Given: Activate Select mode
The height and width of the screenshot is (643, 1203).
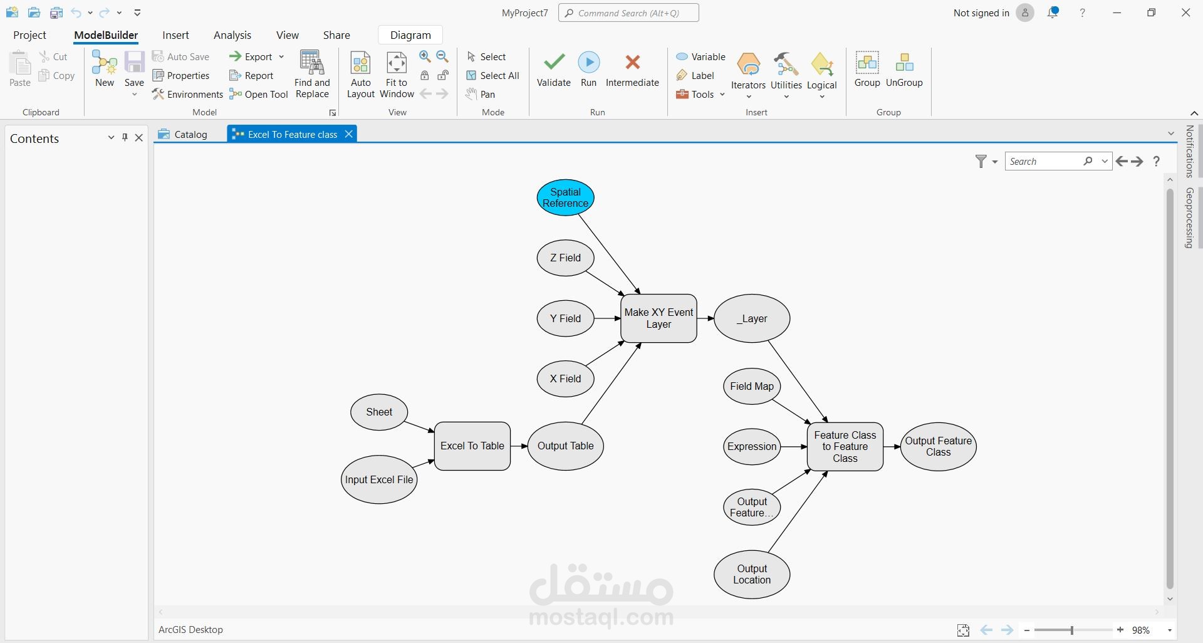Looking at the screenshot, I should point(486,56).
